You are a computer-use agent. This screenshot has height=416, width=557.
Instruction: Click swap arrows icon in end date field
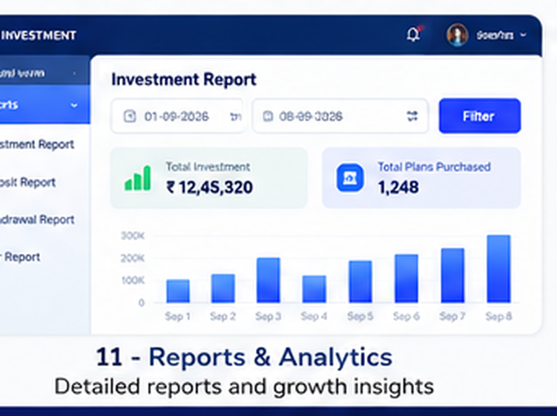point(412,116)
